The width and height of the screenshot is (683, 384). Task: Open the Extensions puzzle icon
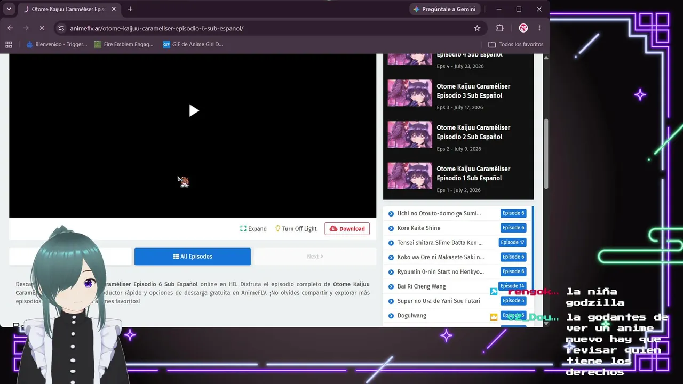point(500,28)
